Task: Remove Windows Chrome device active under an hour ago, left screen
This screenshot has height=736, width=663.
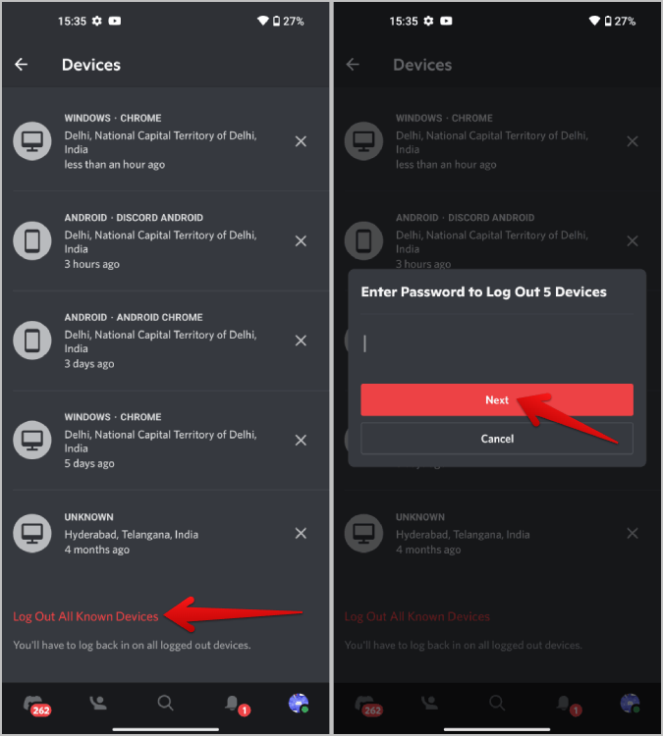Action: [301, 141]
